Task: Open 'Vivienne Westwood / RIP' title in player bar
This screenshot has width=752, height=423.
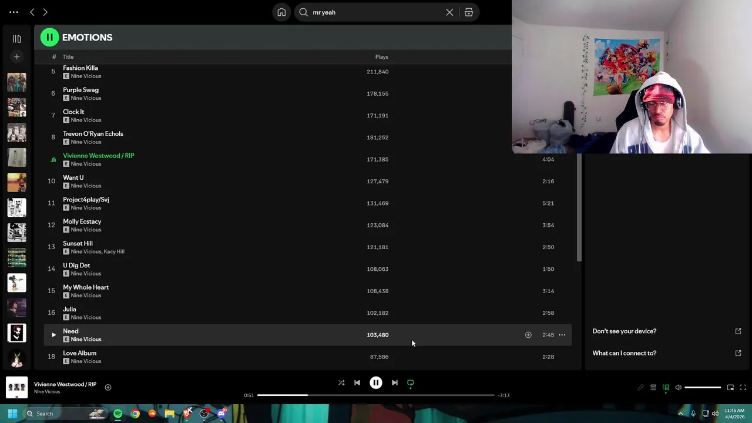Action: [65, 384]
